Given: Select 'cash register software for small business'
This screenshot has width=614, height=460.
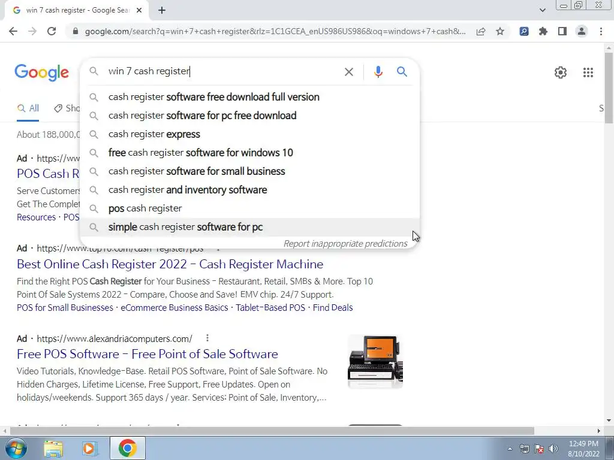Looking at the screenshot, I should click(249, 171).
